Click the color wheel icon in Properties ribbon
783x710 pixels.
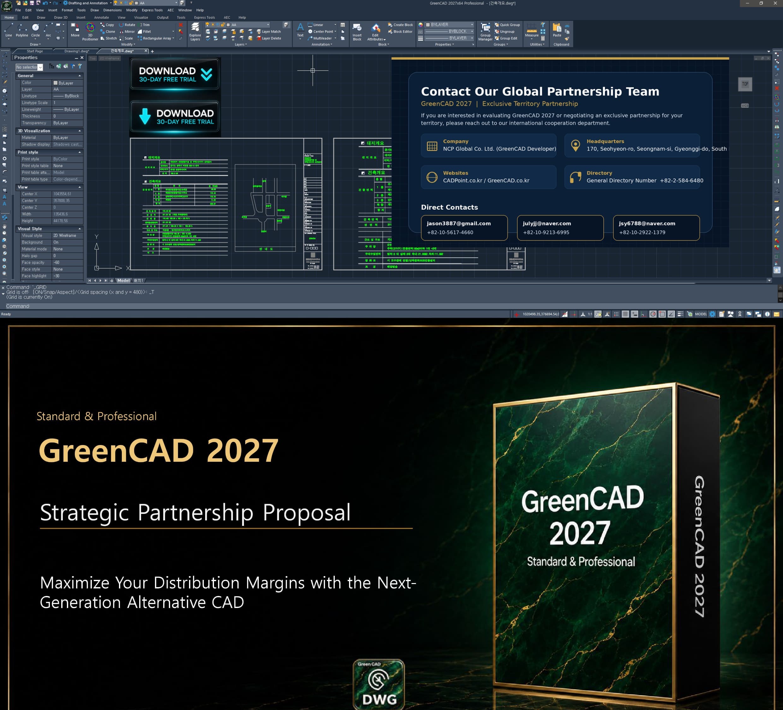pos(421,25)
